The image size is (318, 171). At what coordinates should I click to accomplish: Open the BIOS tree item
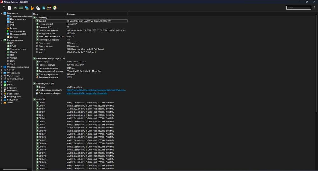pyautogui.click(x=12, y=61)
